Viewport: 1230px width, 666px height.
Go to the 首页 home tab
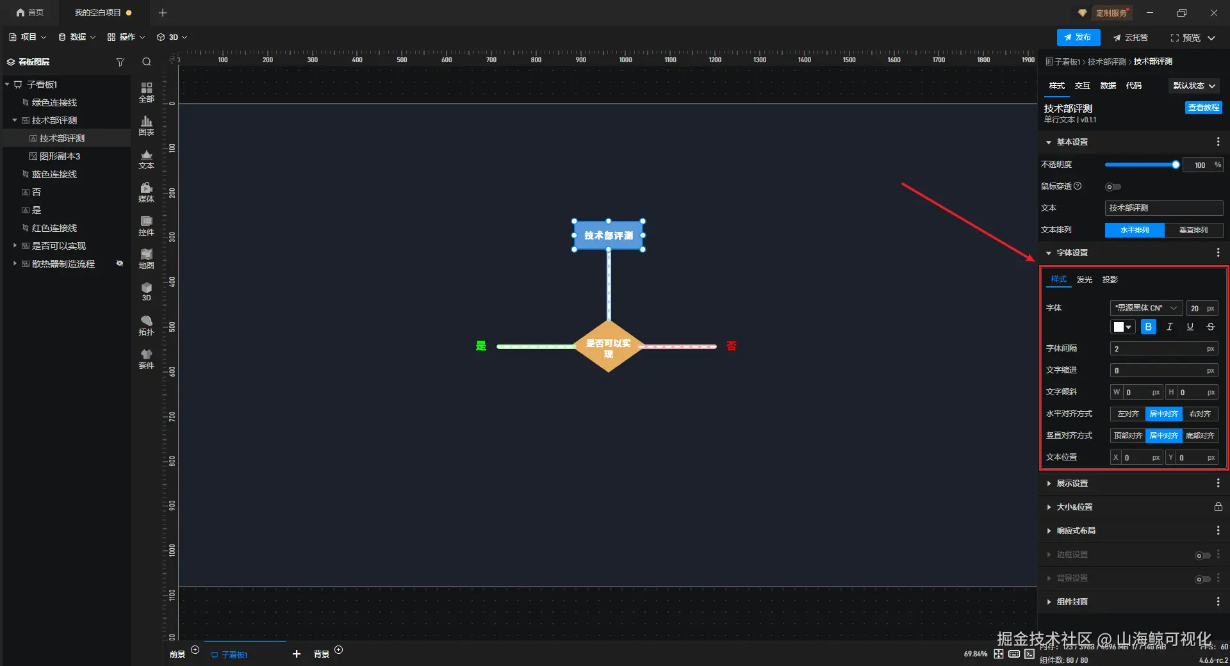(30, 13)
